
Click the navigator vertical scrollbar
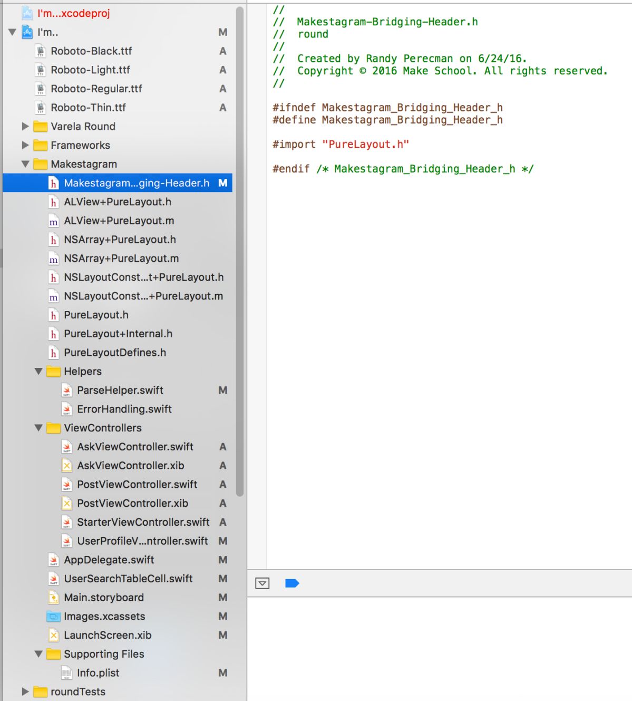pyautogui.click(x=240, y=251)
